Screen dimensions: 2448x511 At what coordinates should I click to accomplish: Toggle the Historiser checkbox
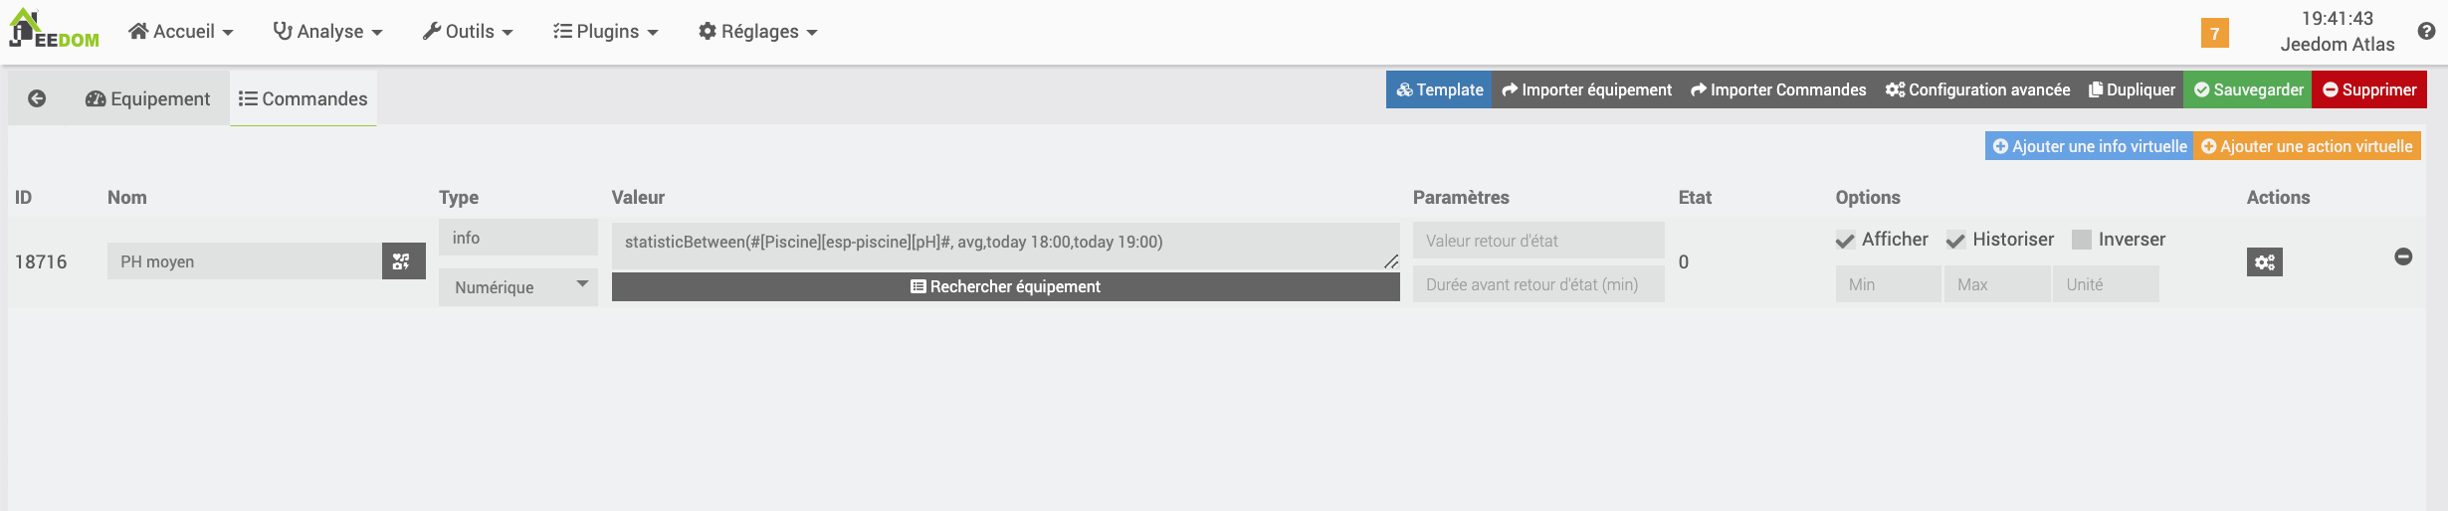coord(1955,240)
